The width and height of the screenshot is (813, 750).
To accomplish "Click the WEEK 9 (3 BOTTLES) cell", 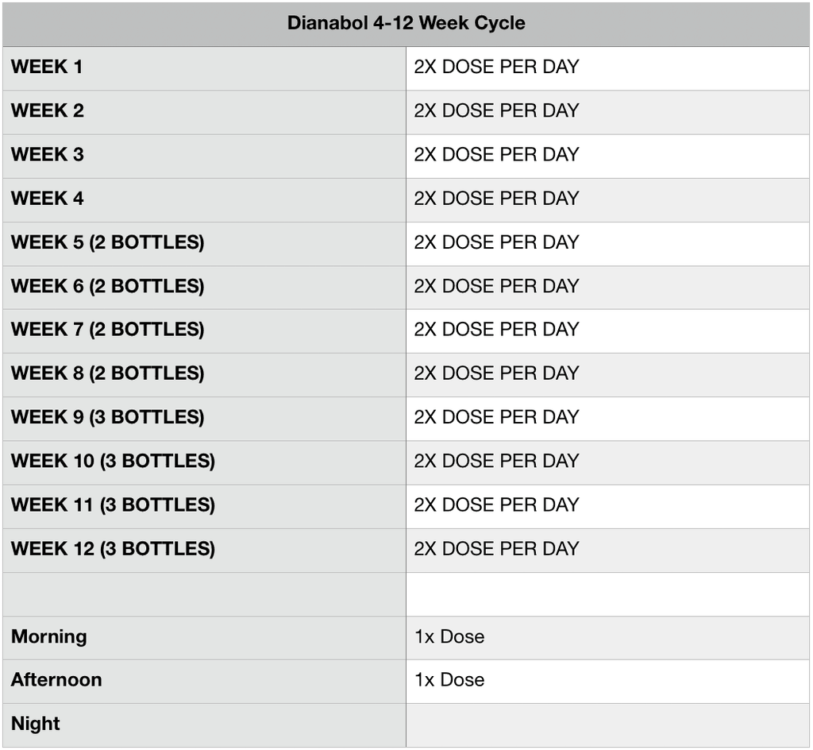I will [x=108, y=417].
